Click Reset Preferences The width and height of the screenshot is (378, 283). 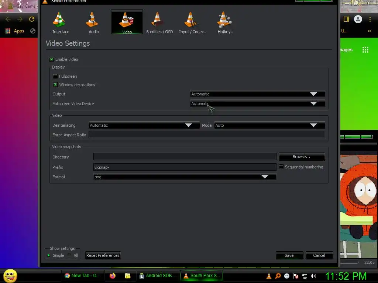pos(103,255)
